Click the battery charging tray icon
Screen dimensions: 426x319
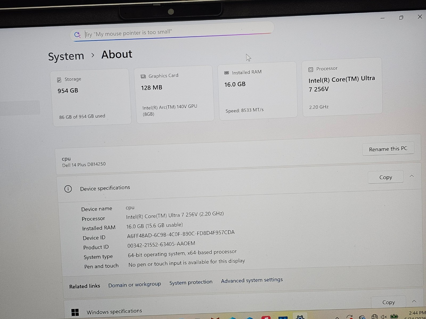coord(394,316)
